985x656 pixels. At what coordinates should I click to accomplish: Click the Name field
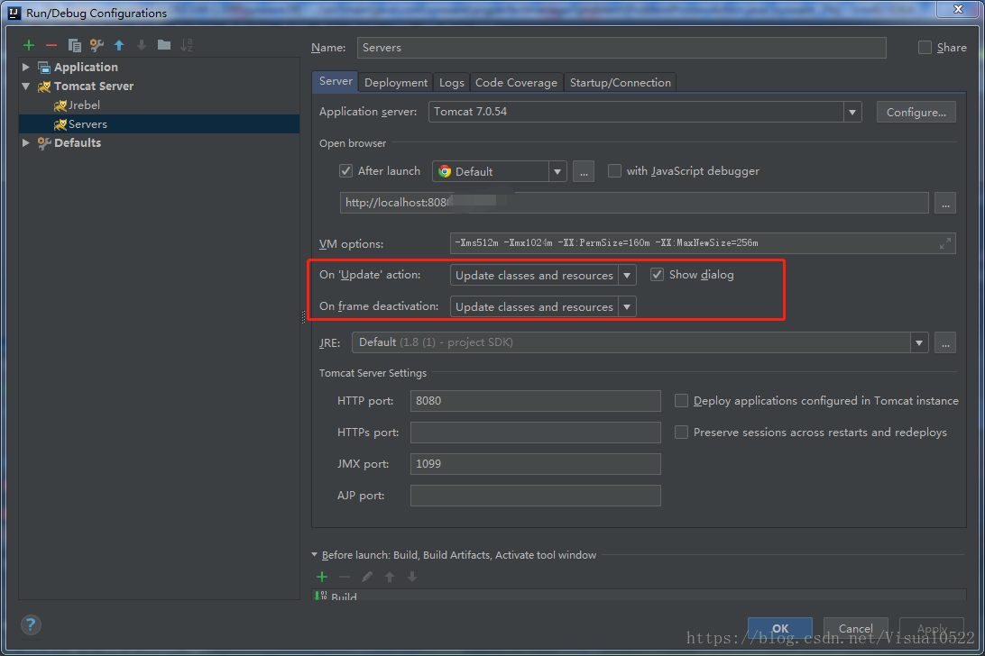pyautogui.click(x=621, y=48)
